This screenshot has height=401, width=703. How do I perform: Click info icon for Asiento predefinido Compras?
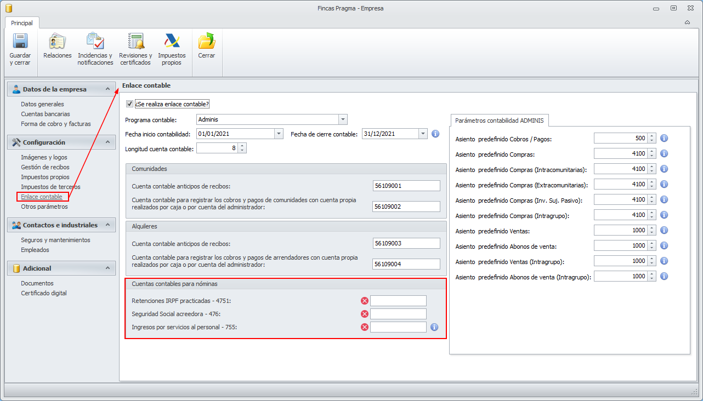click(x=664, y=153)
